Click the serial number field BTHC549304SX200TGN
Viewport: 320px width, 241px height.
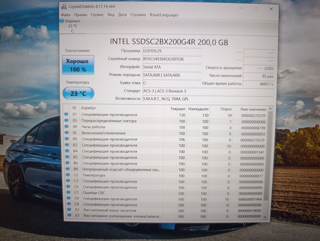[x=172, y=59]
